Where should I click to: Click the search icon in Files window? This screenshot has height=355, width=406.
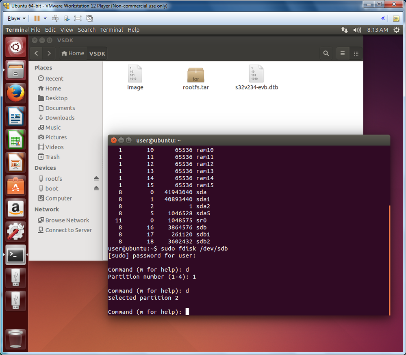326,53
